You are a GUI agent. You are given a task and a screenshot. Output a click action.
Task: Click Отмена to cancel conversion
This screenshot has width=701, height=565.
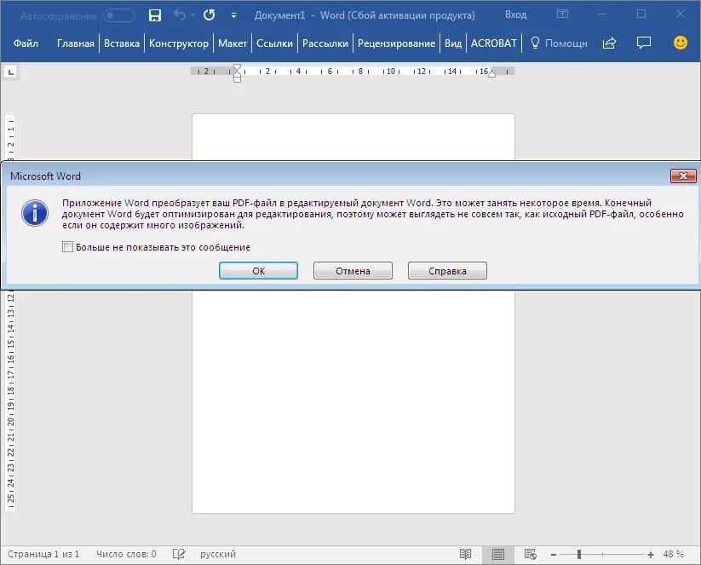[x=353, y=271]
